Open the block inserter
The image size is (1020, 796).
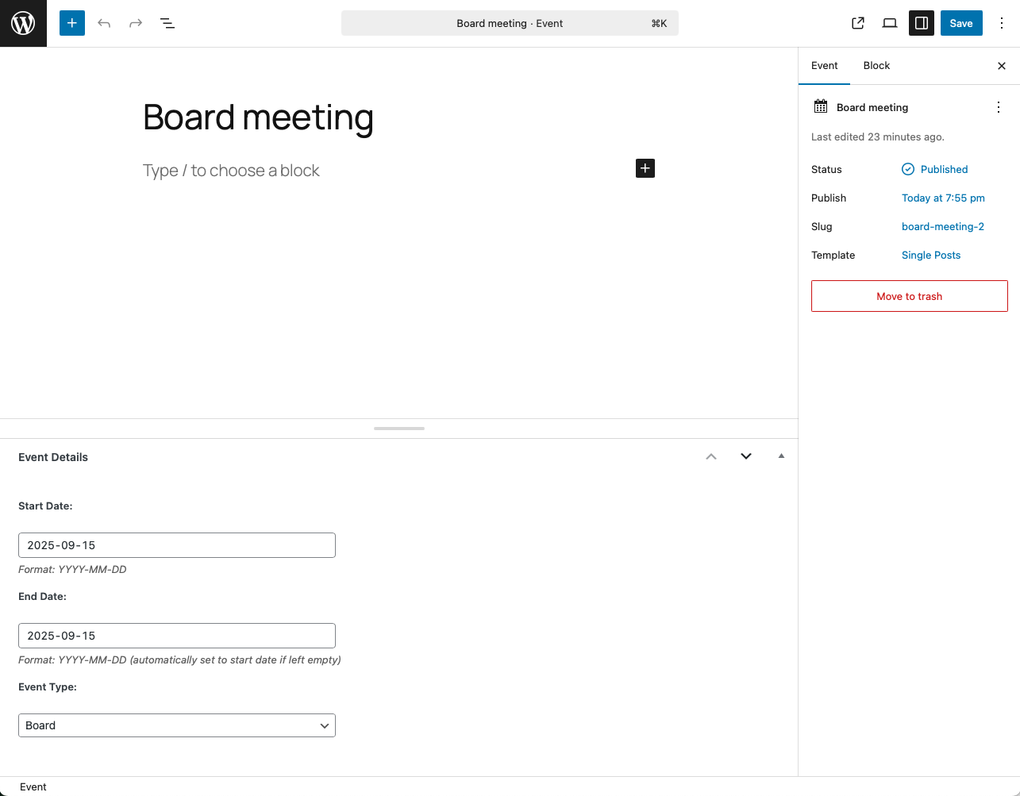pos(71,23)
